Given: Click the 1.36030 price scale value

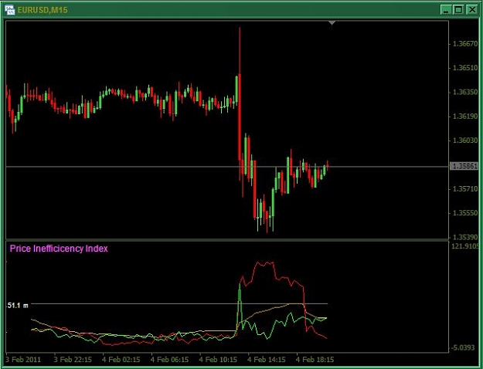Looking at the screenshot, I should 465,140.
